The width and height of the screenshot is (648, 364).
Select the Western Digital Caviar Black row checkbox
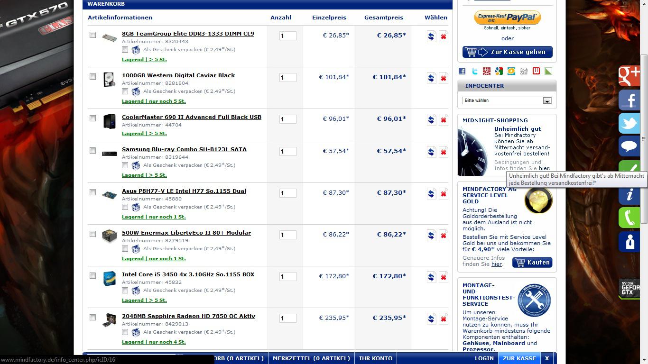[x=93, y=77]
